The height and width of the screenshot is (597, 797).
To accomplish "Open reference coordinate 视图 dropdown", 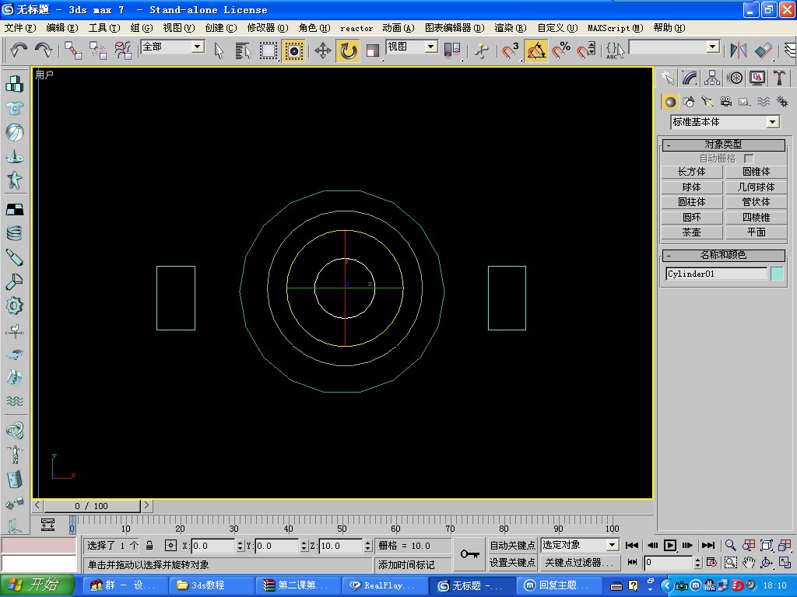I will (x=431, y=47).
